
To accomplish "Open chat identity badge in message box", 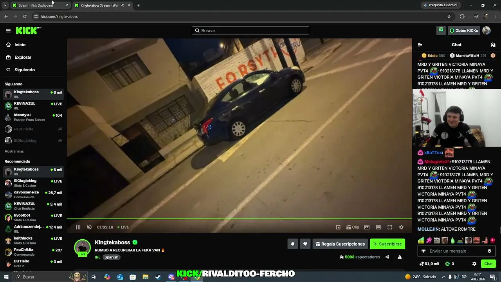I will (424, 251).
